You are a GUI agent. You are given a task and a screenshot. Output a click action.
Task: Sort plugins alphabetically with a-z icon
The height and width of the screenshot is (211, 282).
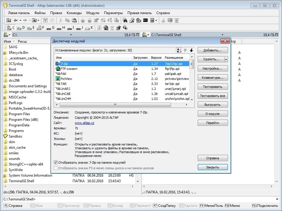click(x=179, y=50)
